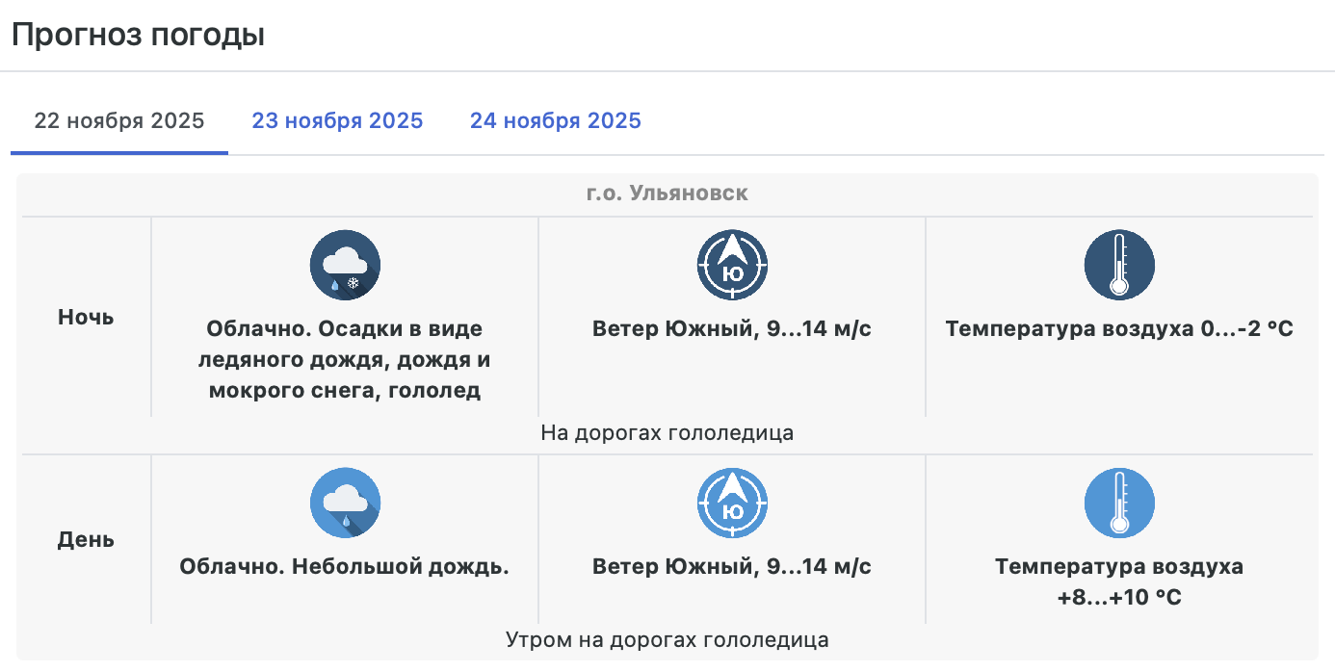Click the daytime temperature +8...+10 °C text
The image size is (1335, 672).
coord(1119,582)
